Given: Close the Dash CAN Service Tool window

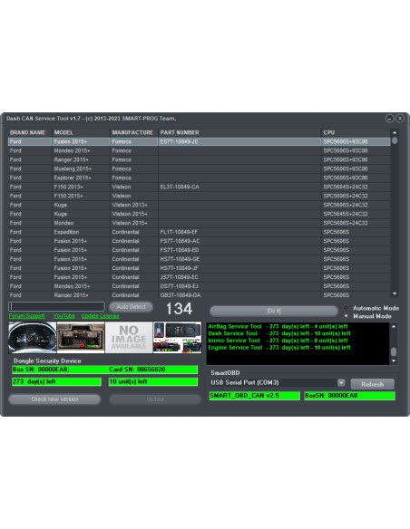Looking at the screenshot, I should pos(399,119).
